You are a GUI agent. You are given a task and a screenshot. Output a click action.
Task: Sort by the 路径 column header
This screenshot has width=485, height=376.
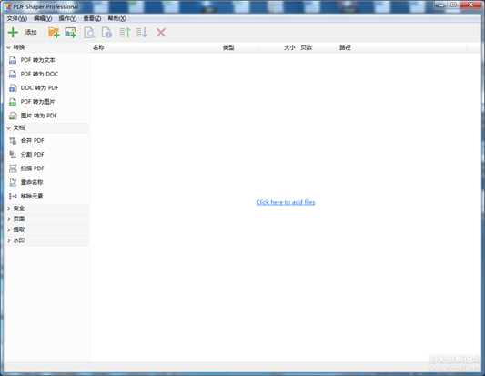[345, 47]
